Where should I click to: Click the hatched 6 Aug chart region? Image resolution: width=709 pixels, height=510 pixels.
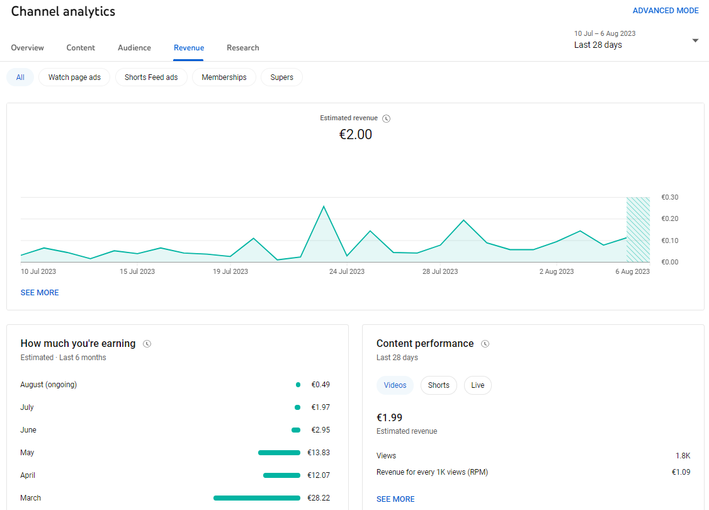638,230
